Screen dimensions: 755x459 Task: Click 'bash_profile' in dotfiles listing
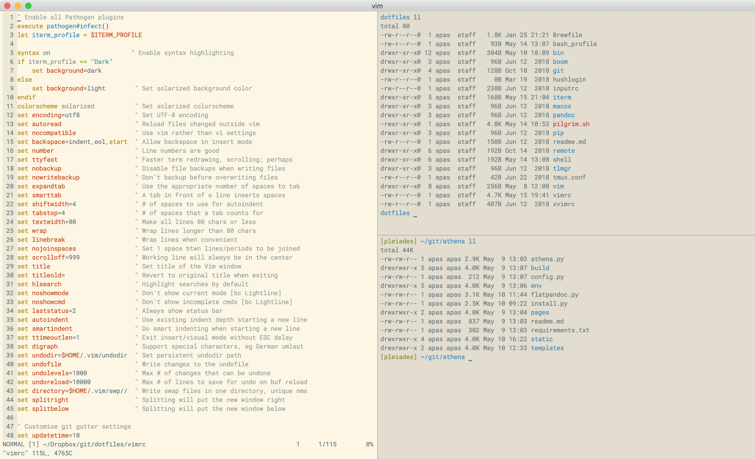pyautogui.click(x=575, y=44)
